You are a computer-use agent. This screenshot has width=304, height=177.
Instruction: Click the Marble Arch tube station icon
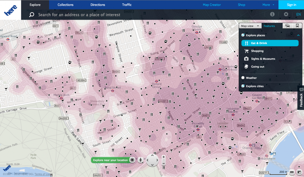pyautogui.click(x=61, y=98)
